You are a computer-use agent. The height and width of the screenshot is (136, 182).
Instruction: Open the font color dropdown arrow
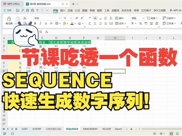(x=75, y=23)
